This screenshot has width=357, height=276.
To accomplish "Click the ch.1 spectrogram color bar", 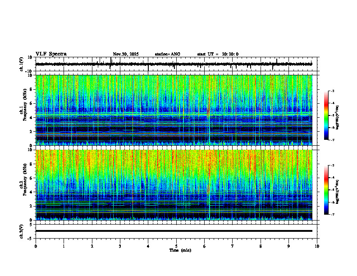I will click(326, 115).
